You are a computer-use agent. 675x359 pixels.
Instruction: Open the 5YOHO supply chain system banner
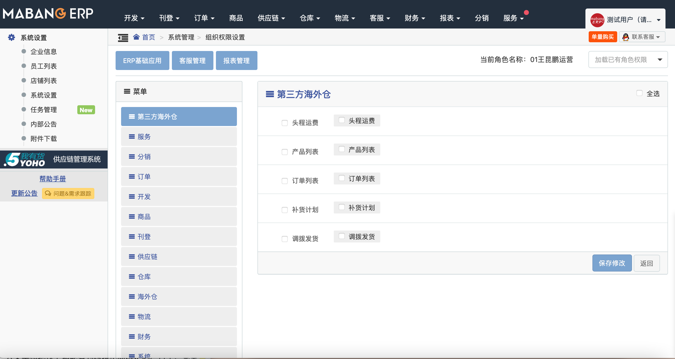click(x=54, y=159)
